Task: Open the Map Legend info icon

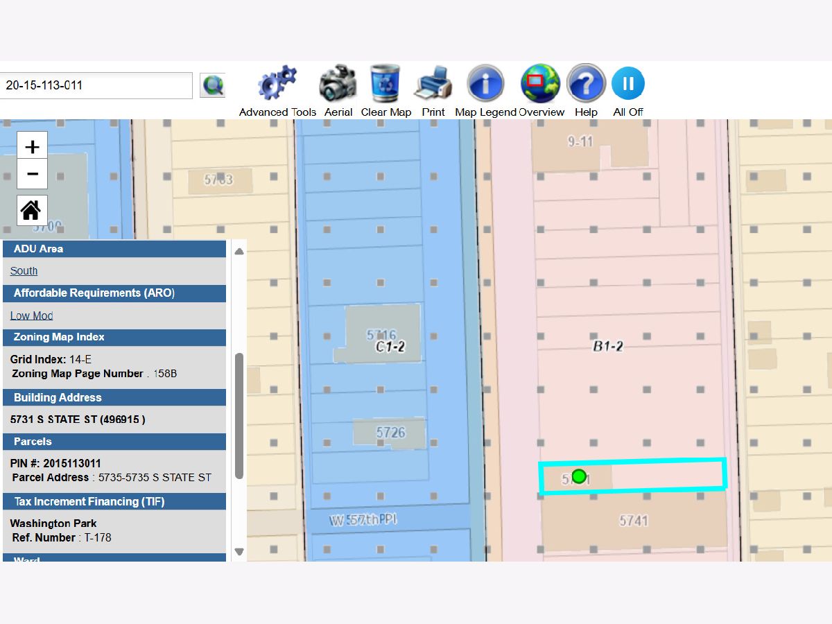Action: [485, 85]
